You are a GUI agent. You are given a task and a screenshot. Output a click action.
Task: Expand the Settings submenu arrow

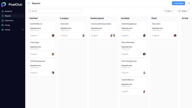tap(23, 30)
